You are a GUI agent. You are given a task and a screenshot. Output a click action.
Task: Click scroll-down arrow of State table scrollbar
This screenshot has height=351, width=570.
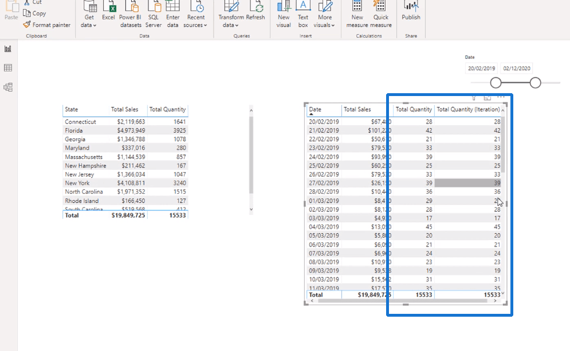pyautogui.click(x=251, y=209)
